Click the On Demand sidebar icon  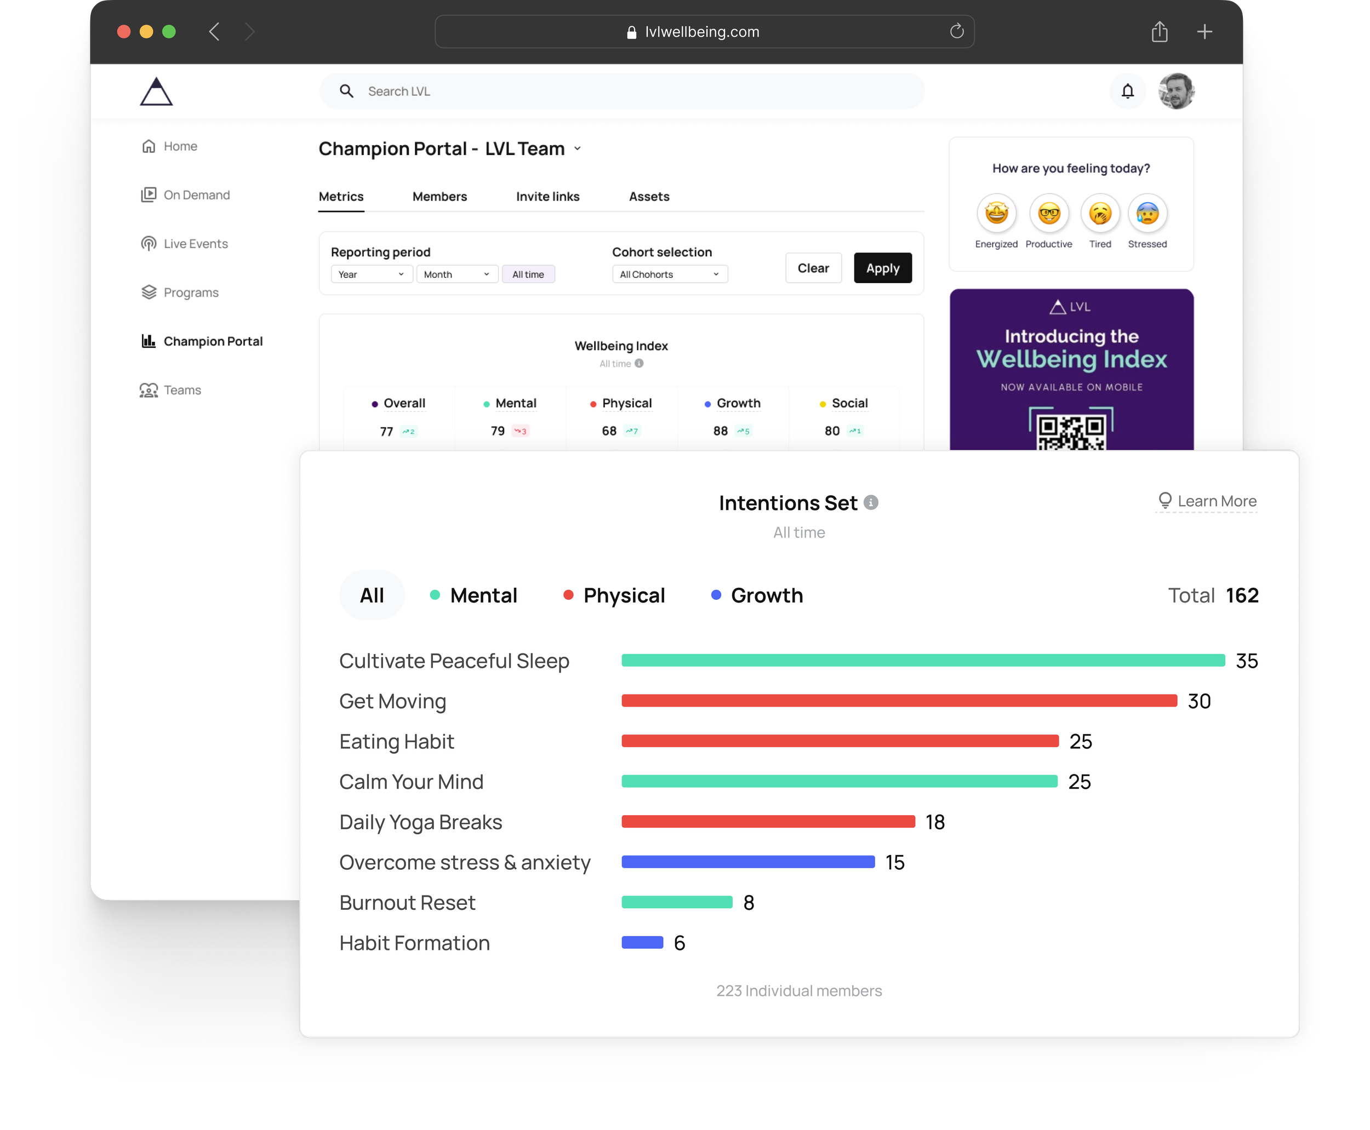(x=149, y=194)
